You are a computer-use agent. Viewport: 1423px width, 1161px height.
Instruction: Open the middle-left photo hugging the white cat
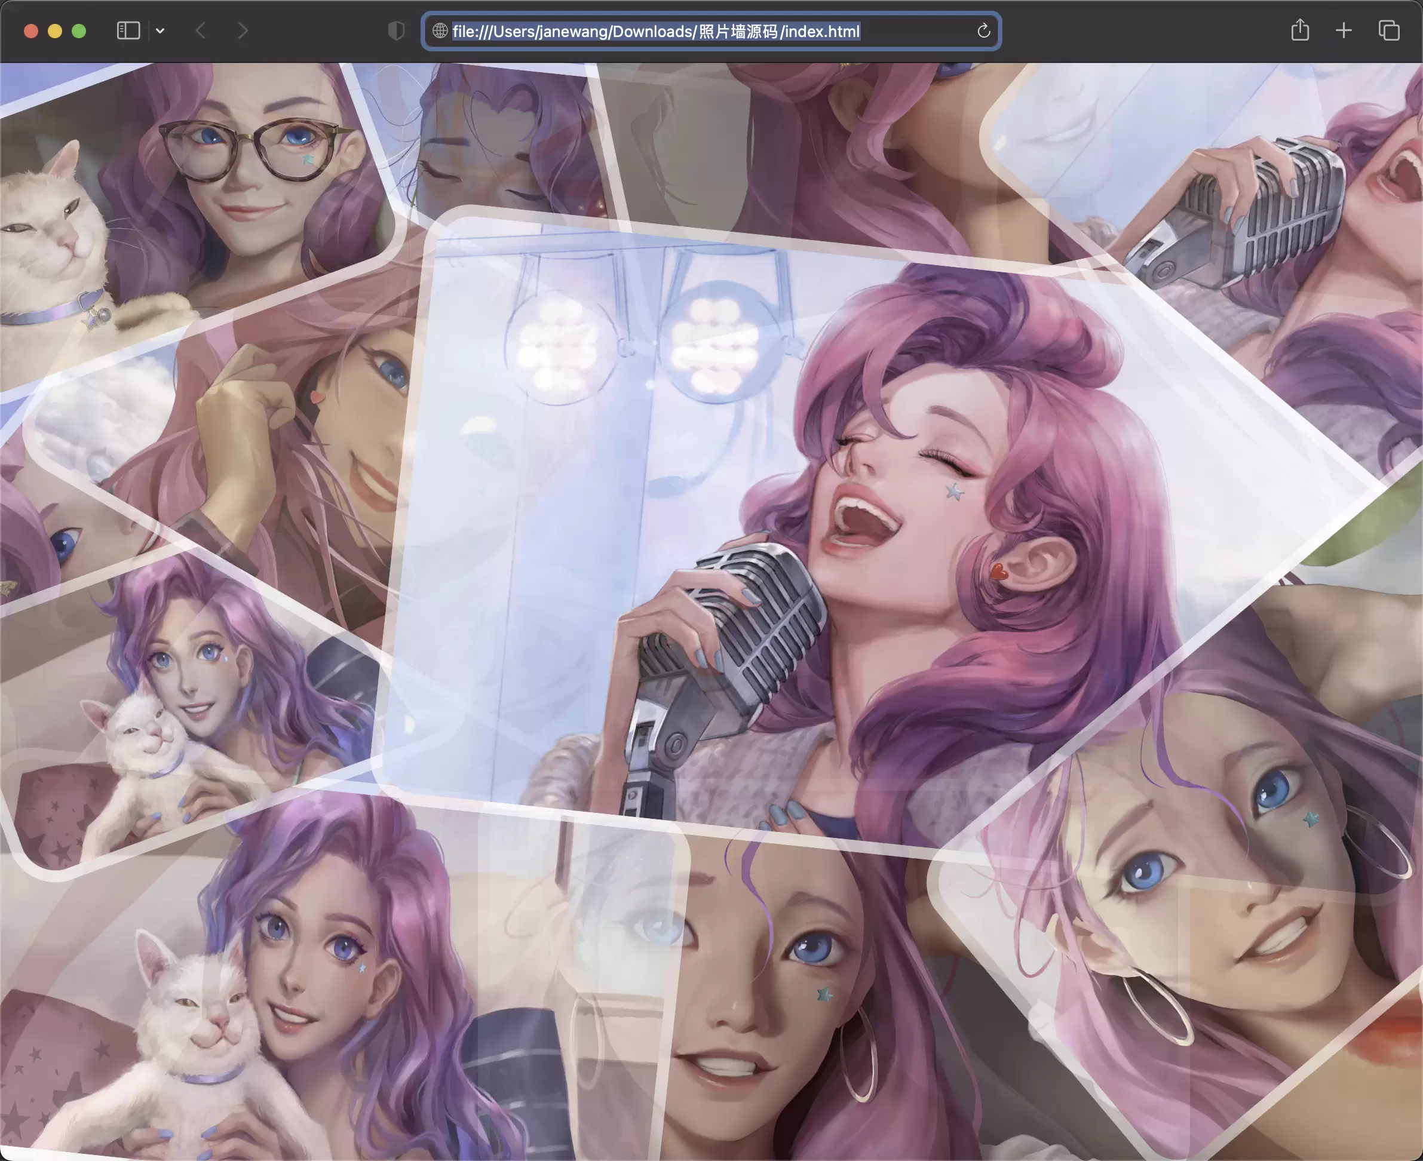pos(188,709)
